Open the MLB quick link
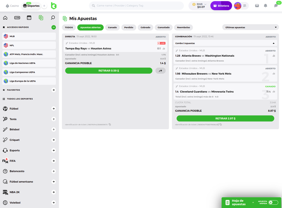This screenshot has width=282, height=208. (x=29, y=36)
